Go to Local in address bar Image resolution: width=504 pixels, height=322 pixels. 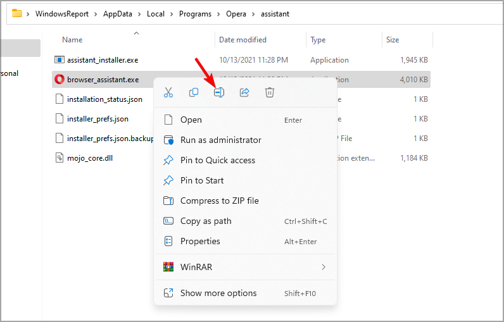[x=156, y=14]
